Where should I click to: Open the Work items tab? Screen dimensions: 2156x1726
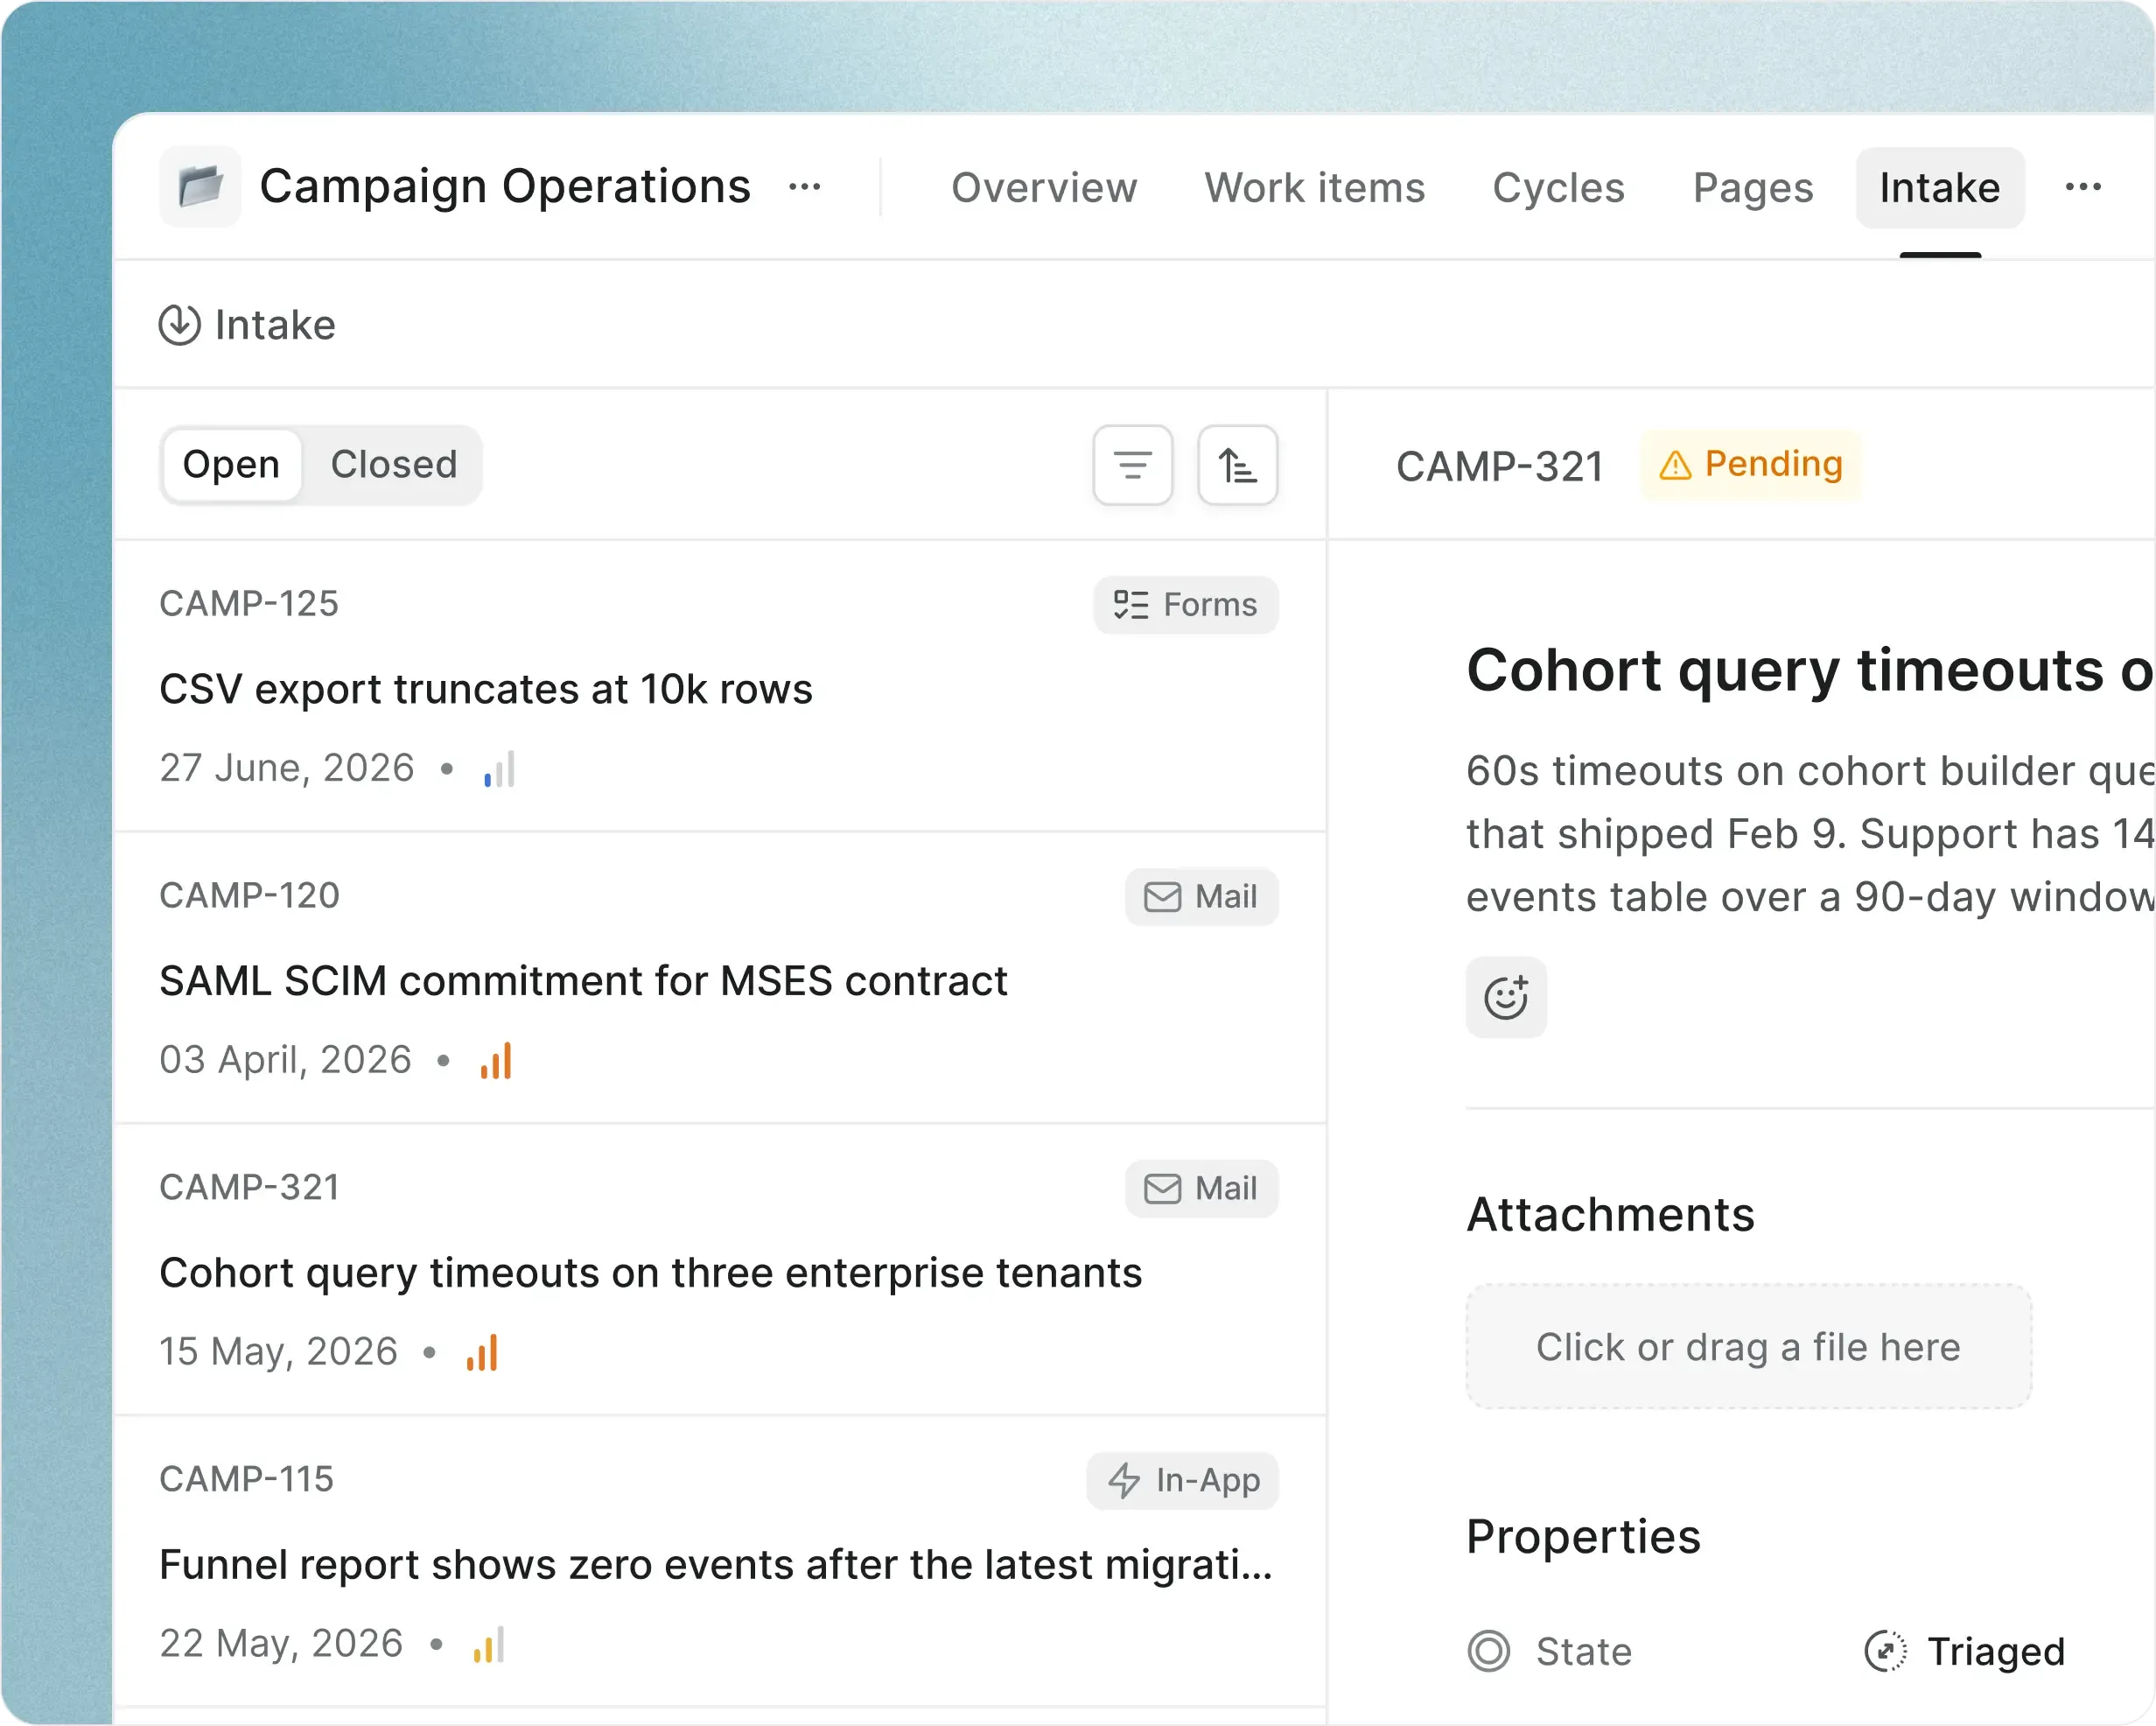pyautogui.click(x=1314, y=187)
